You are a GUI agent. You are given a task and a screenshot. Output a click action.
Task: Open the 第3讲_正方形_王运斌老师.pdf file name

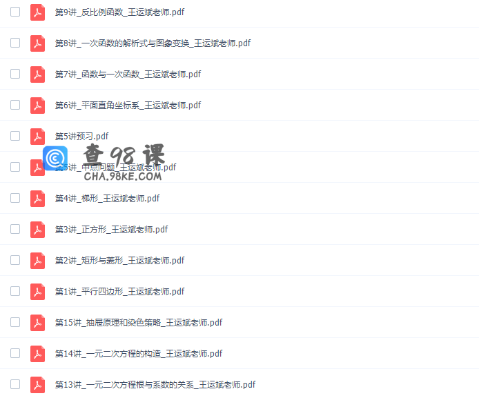[112, 230]
